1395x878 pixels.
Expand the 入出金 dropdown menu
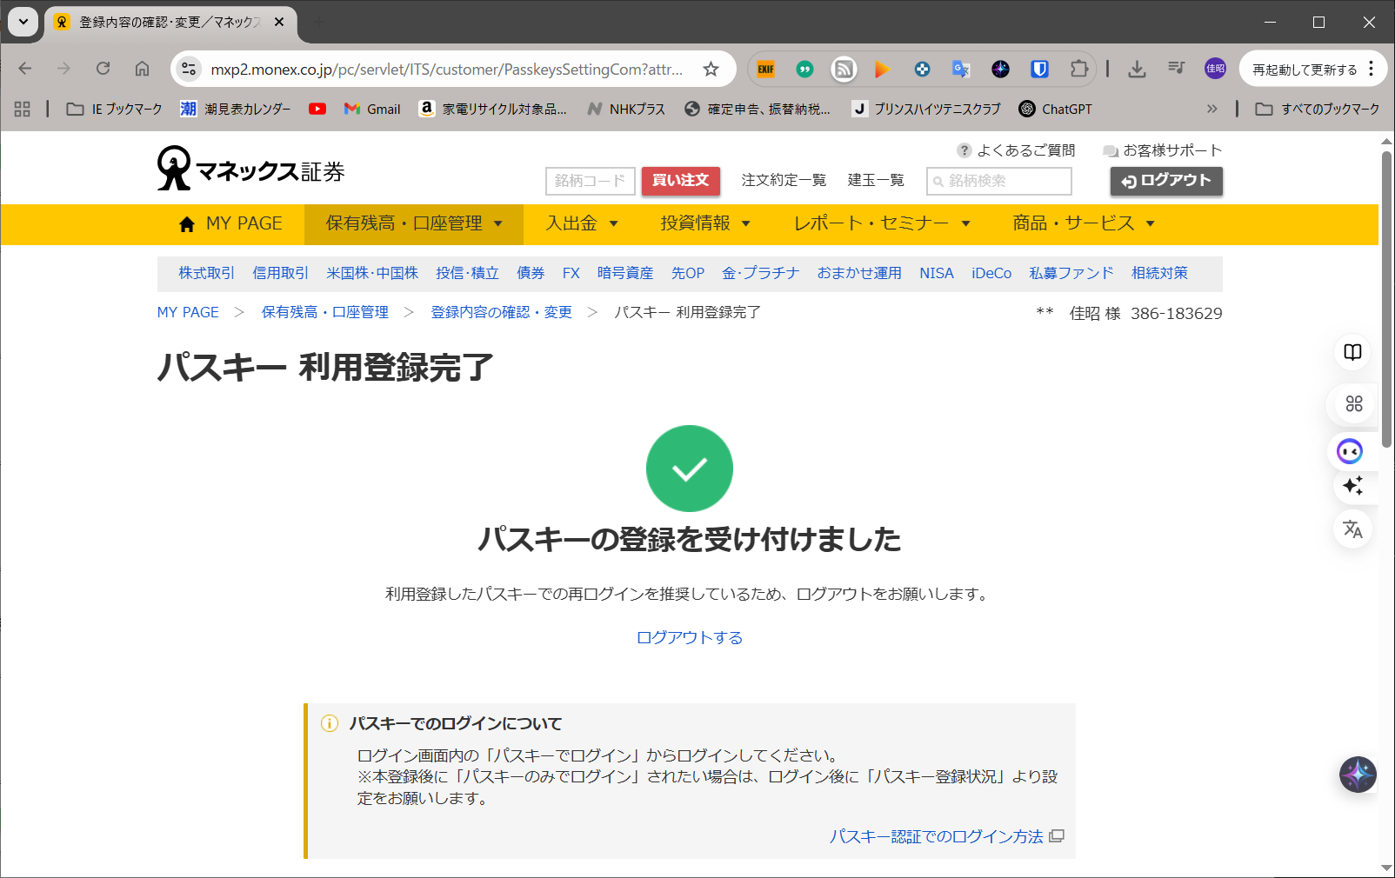click(x=582, y=223)
